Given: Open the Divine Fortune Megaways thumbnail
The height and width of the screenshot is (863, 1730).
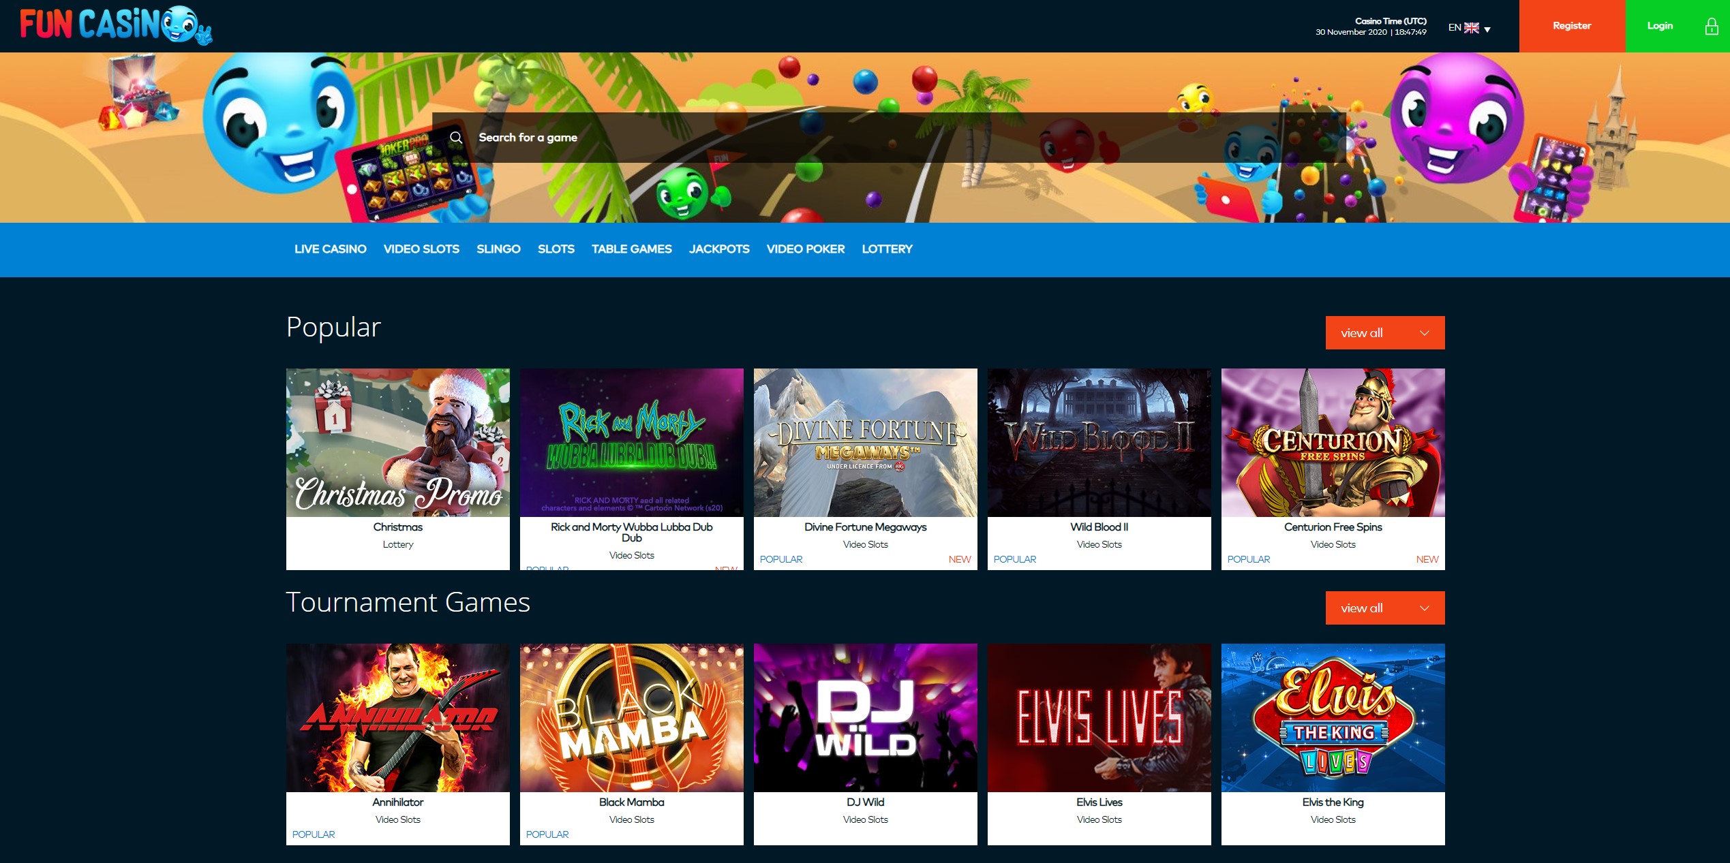Looking at the screenshot, I should (x=866, y=443).
